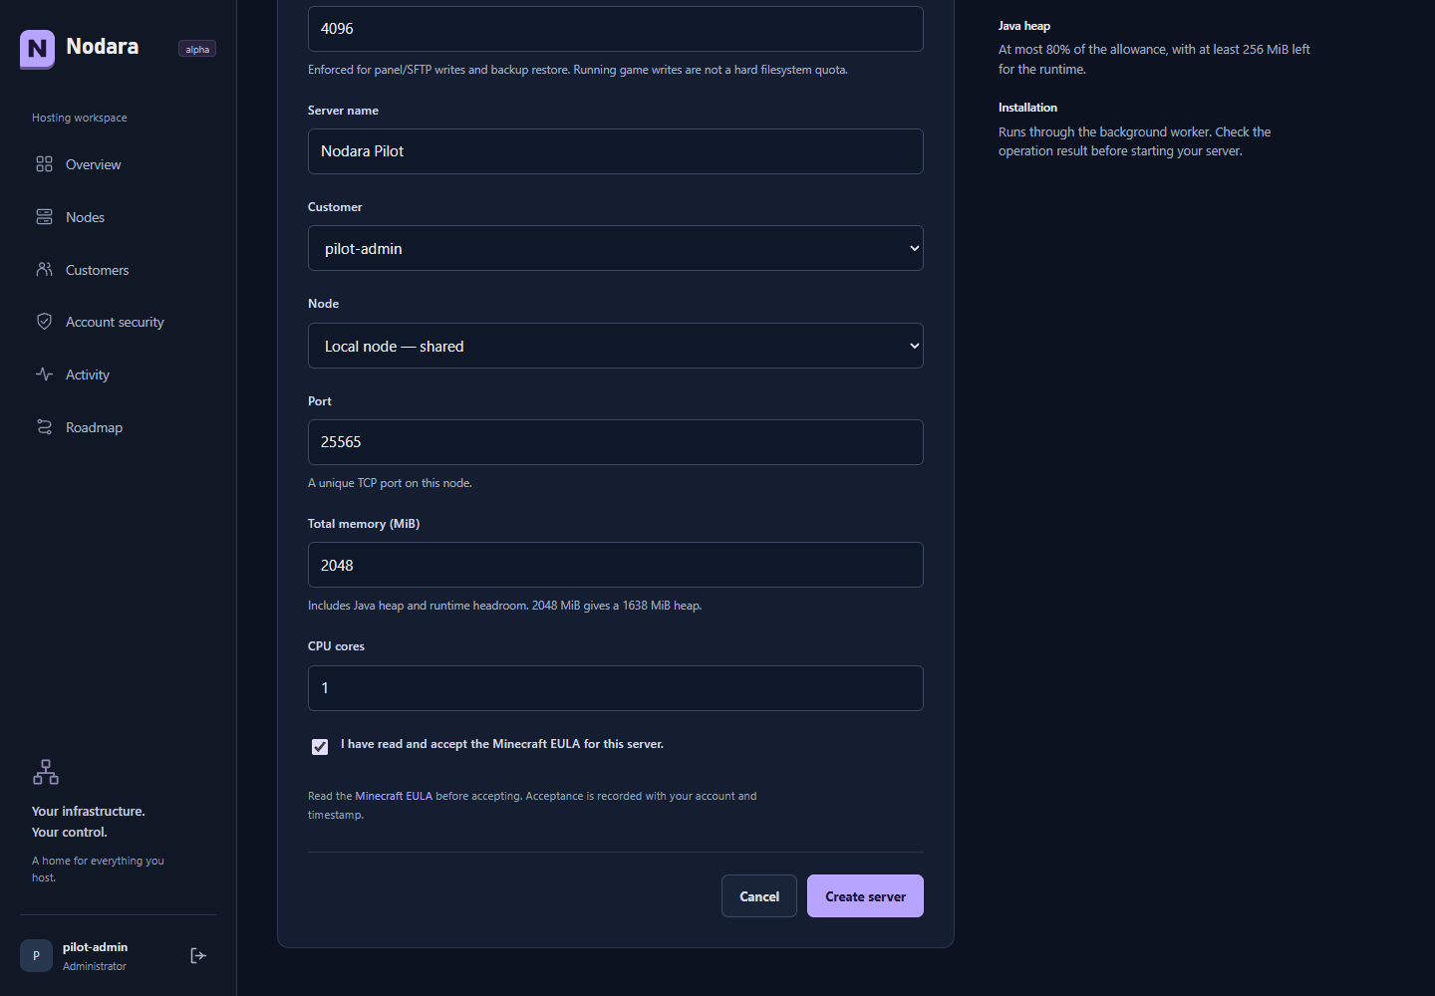Focus the Total memory field showing 2048
This screenshot has width=1435, height=996.
pos(616,565)
